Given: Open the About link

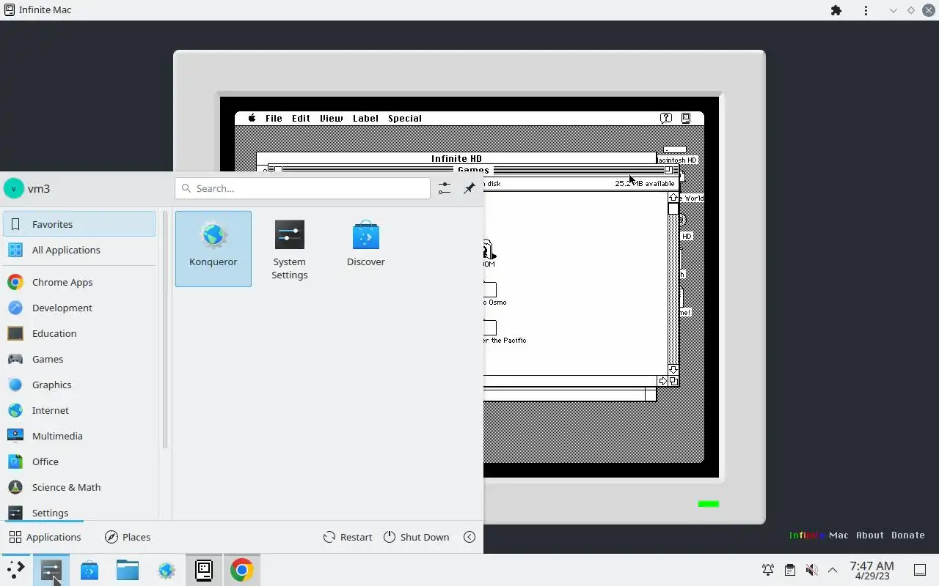Looking at the screenshot, I should click(x=870, y=535).
